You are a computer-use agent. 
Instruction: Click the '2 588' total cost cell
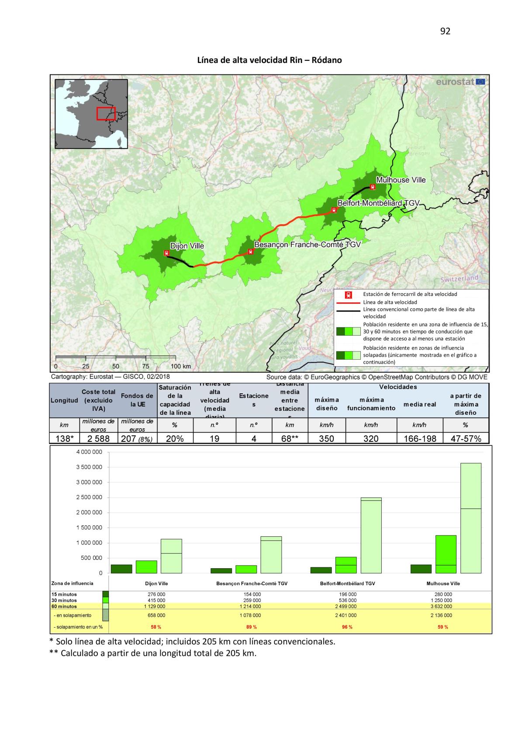click(99, 439)
